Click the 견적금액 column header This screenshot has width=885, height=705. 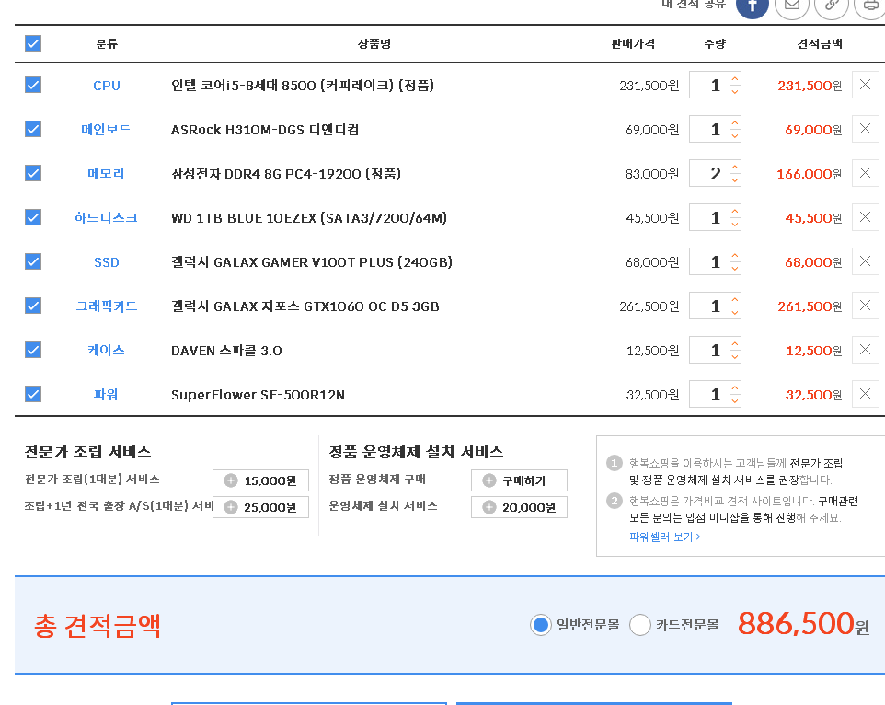[819, 43]
